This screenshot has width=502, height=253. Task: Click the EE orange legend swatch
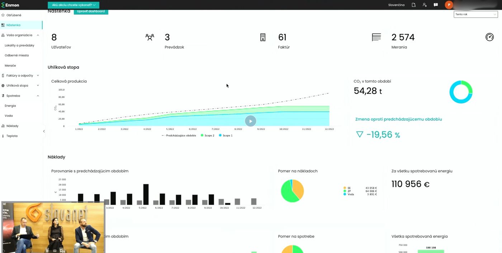tap(345, 188)
